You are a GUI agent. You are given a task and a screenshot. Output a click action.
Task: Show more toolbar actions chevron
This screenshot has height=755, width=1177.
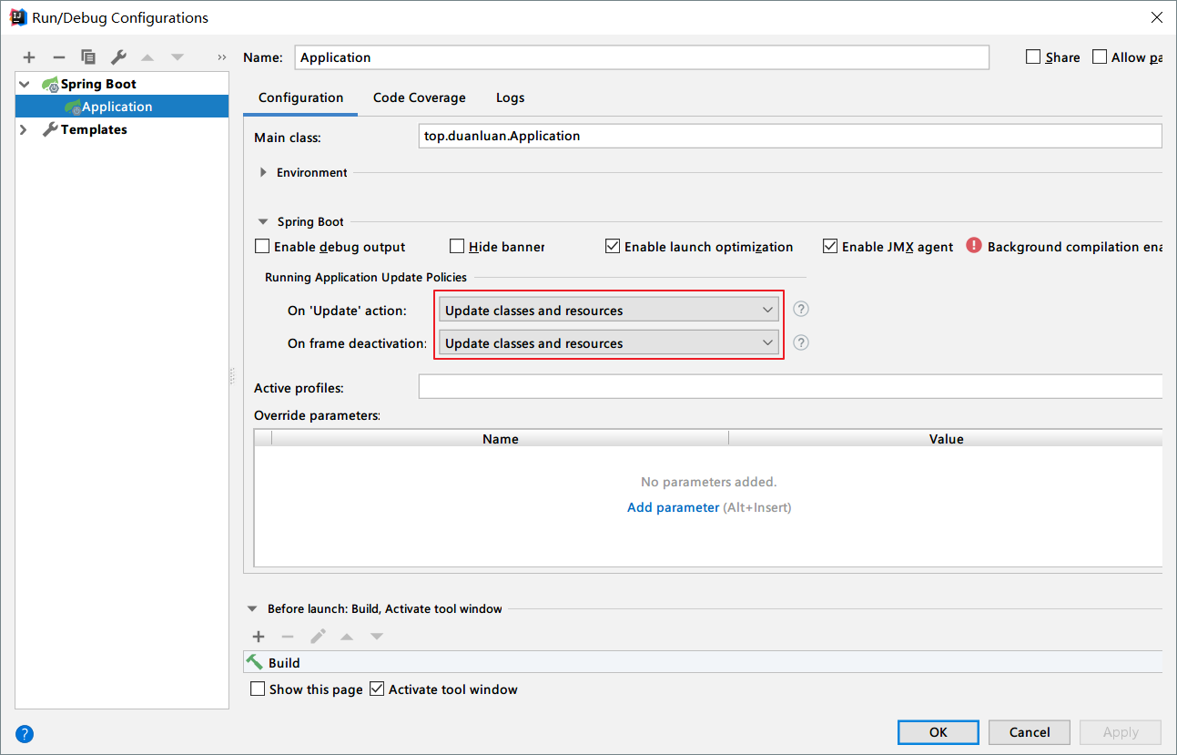pos(222,57)
